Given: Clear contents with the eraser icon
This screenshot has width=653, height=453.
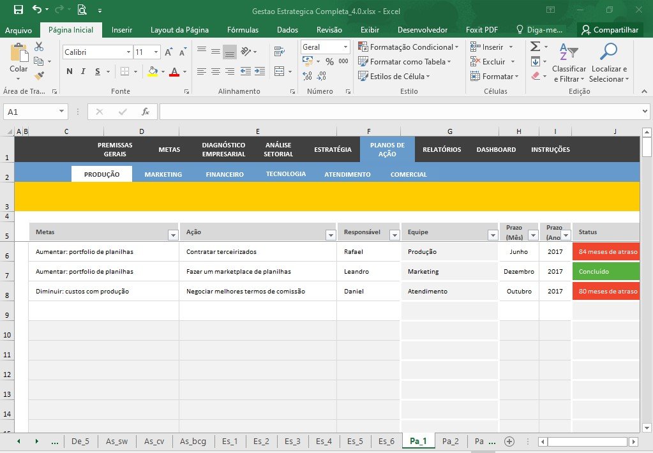Looking at the screenshot, I should tap(536, 76).
